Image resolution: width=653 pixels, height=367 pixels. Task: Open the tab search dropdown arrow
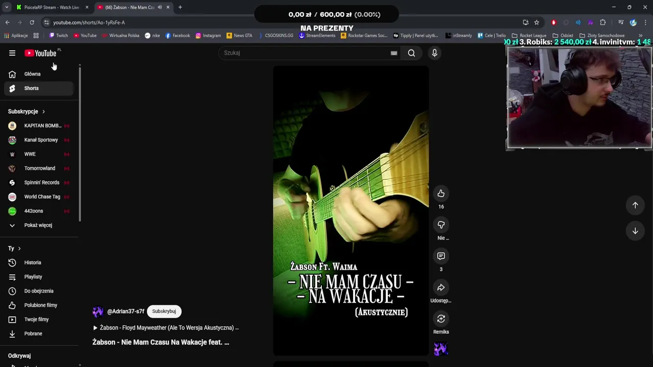click(6, 7)
